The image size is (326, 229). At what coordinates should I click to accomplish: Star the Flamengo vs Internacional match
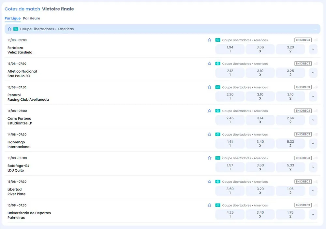(210, 134)
